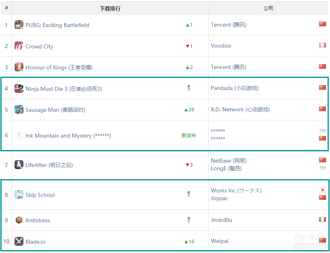Click the China flag in Honour of Kings row
Image resolution: width=330 pixels, height=253 pixels.
click(x=322, y=66)
